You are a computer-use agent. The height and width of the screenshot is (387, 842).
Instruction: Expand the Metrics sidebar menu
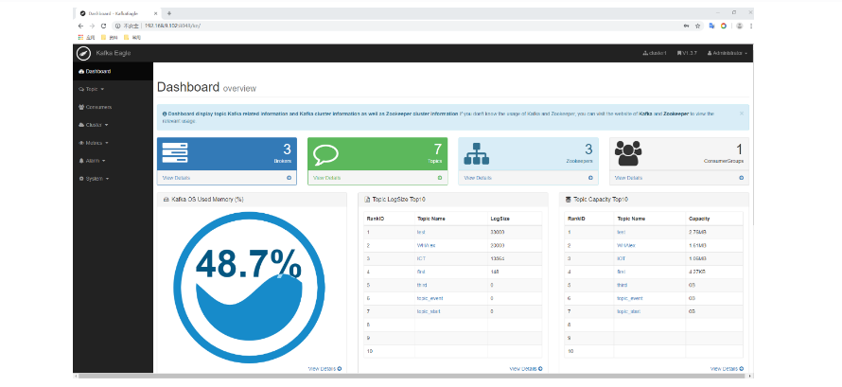point(94,143)
